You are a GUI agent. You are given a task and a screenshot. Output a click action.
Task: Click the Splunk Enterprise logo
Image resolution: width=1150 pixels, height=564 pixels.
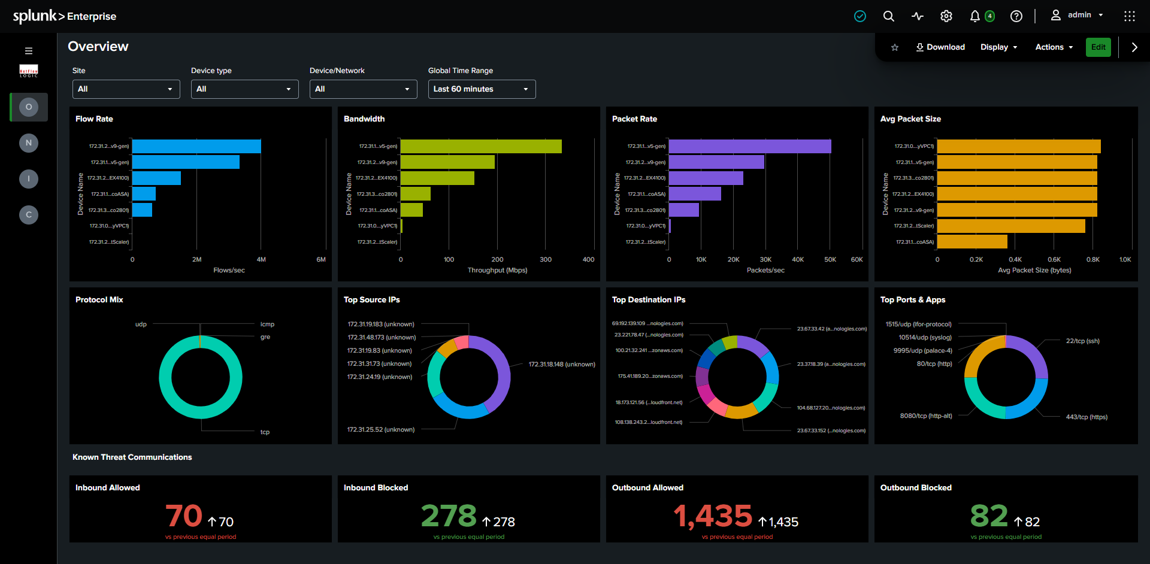[x=65, y=16]
